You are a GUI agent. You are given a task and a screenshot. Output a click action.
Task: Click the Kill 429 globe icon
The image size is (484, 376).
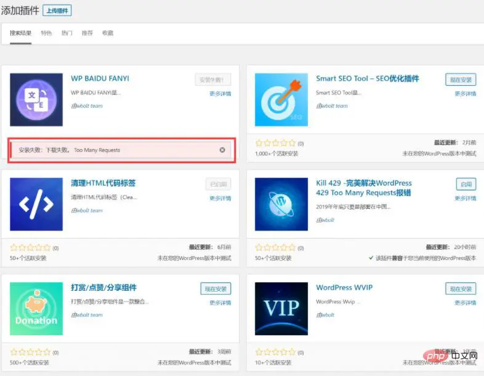[281, 204]
